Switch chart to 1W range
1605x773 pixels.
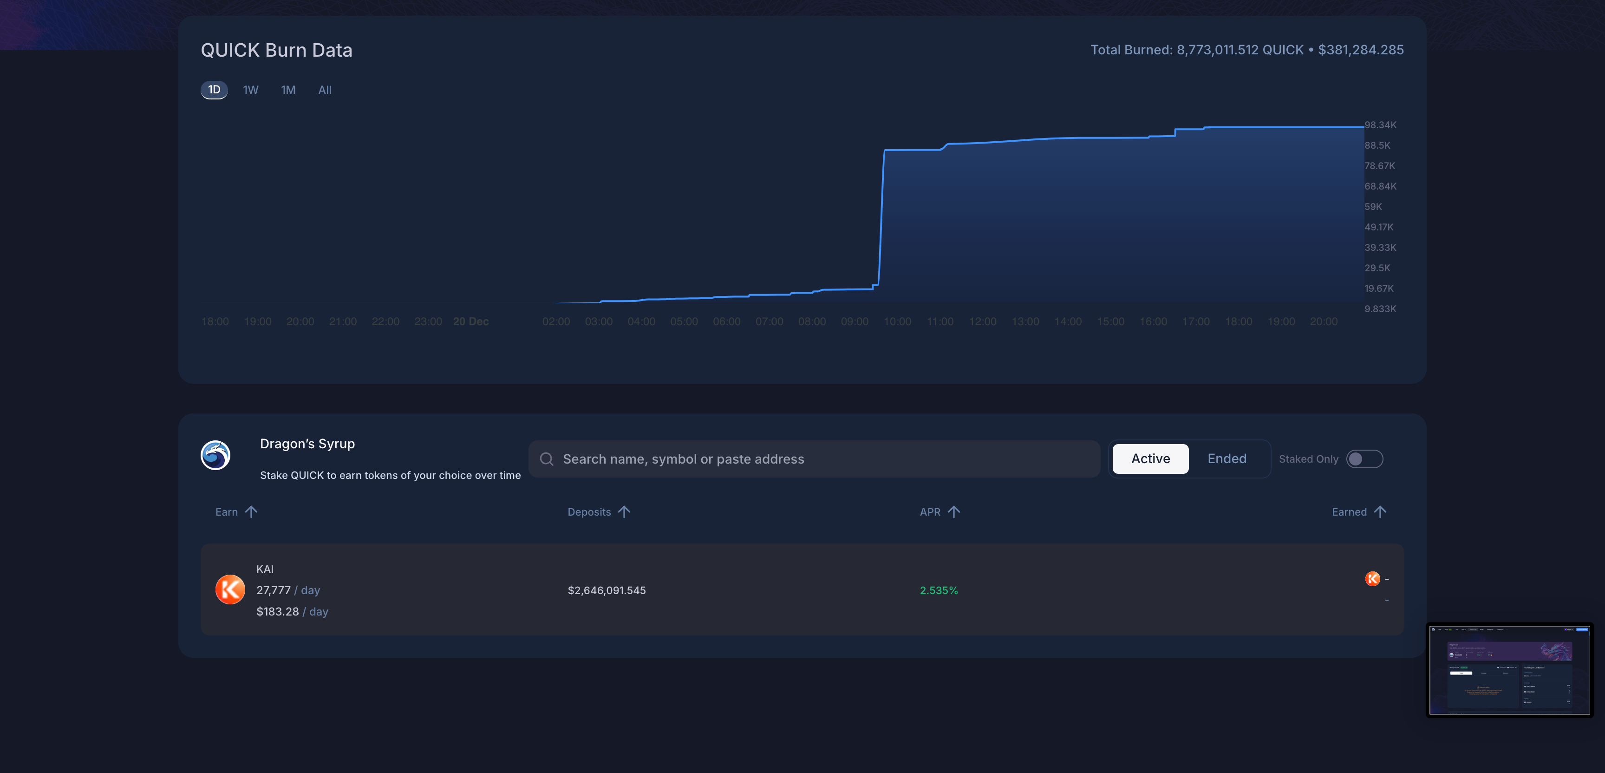tap(250, 90)
